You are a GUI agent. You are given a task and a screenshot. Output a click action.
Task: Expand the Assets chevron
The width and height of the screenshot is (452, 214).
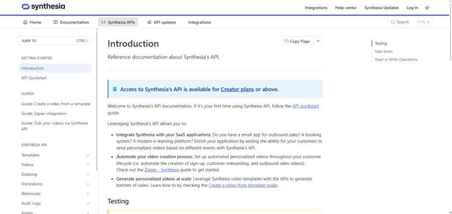(88, 213)
